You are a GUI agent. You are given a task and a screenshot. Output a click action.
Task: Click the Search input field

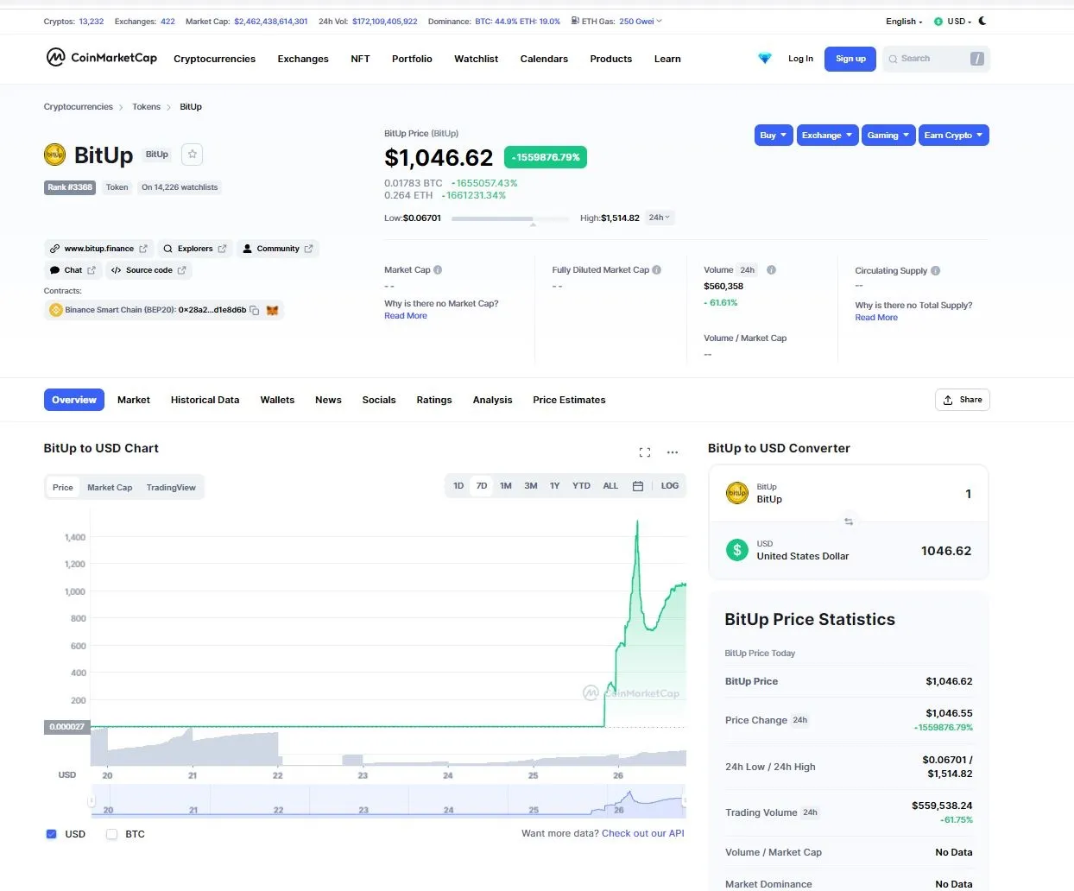[x=937, y=59]
